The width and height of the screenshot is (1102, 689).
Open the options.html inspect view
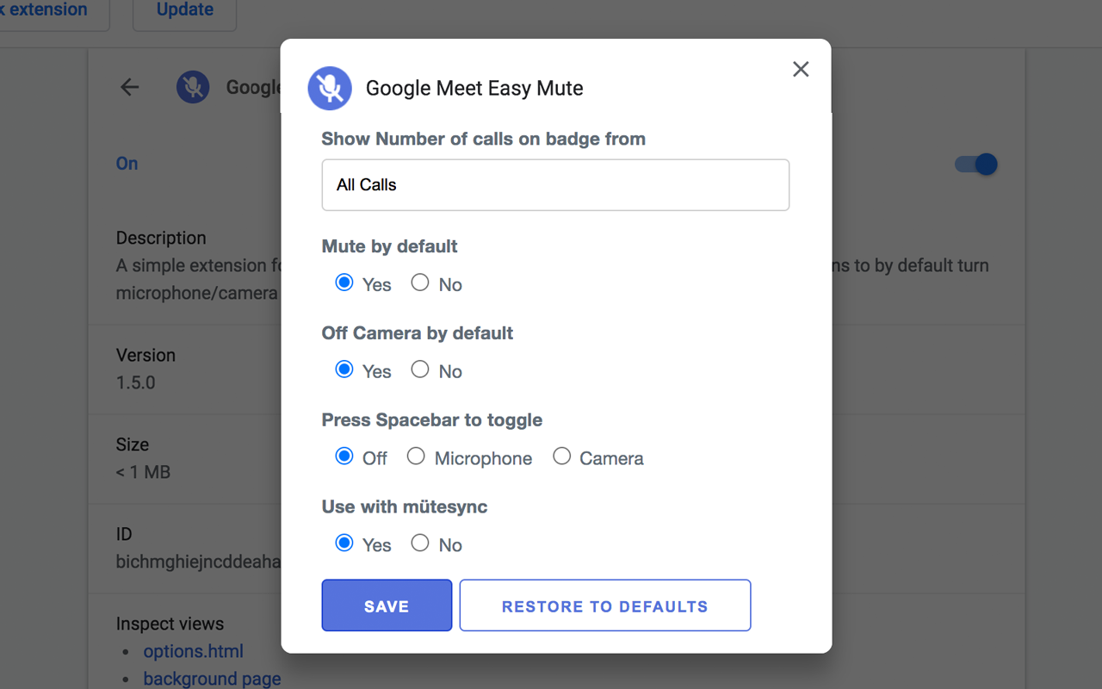[x=193, y=651]
